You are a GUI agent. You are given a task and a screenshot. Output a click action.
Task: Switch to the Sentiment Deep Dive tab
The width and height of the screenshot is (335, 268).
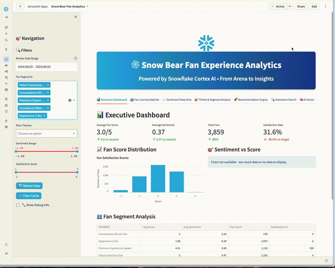tap(177, 100)
